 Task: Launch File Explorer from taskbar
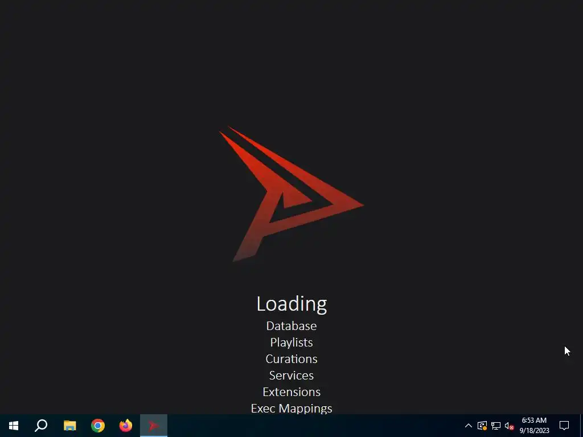pyautogui.click(x=69, y=426)
